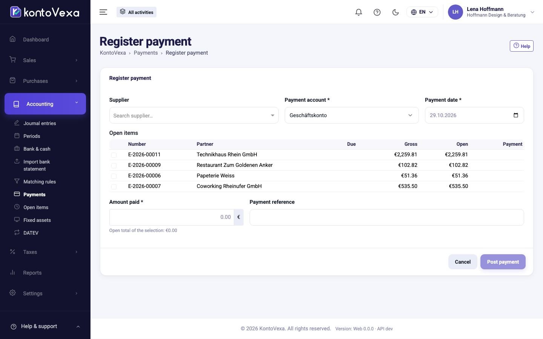
Task: Click the Fixed assets monitor icon
Action: [17, 220]
